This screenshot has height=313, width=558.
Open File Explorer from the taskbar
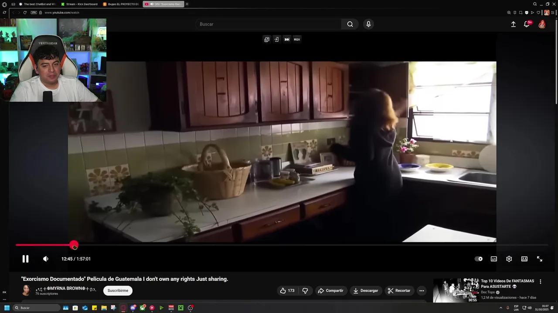point(104,308)
